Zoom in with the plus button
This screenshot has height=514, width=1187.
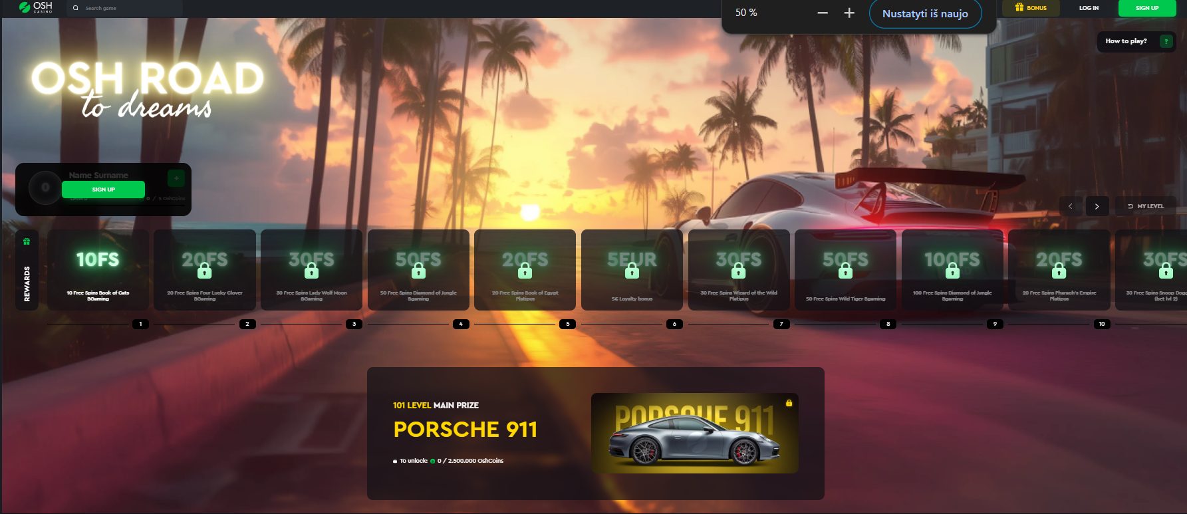[x=849, y=13]
